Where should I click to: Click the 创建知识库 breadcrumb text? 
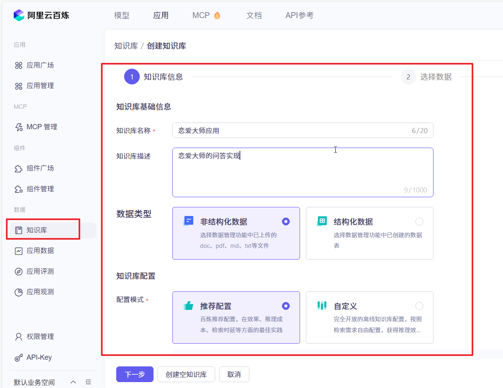coord(166,46)
